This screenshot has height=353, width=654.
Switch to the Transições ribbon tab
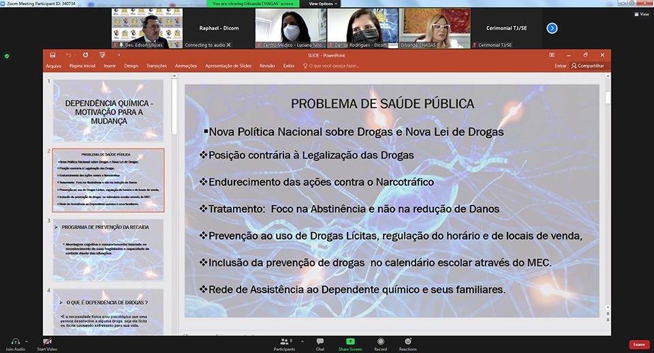156,66
